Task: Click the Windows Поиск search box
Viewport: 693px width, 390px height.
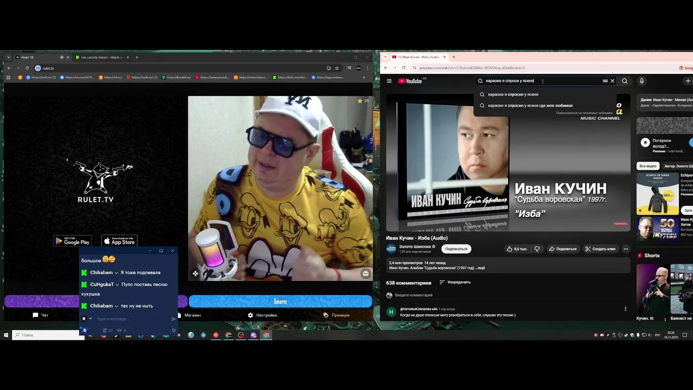Action: click(49, 335)
